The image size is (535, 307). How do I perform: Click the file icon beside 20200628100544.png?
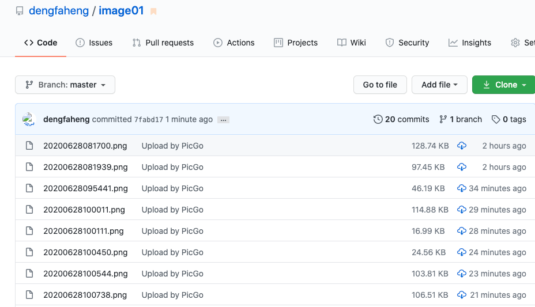[x=29, y=274]
